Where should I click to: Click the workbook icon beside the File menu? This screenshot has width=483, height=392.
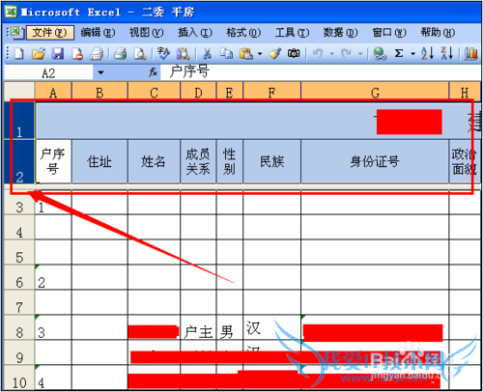pos(16,32)
